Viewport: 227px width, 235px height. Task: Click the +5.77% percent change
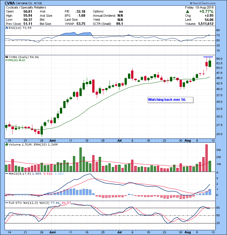pyautogui.click(x=206, y=12)
